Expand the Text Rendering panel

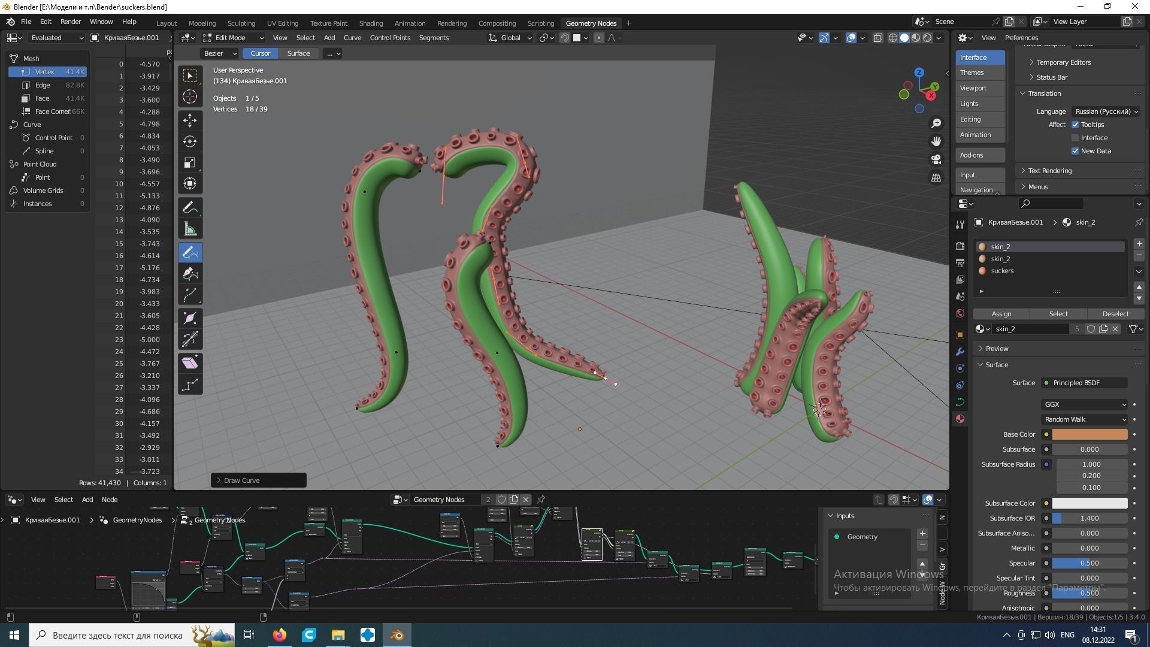point(1049,171)
